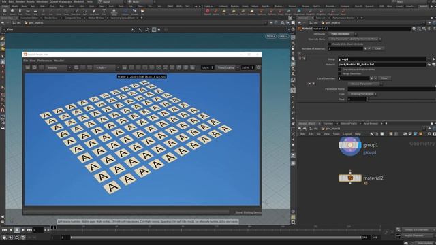436x245 pixels.
Task: Switch to Material Palette tab
Action: click(349, 123)
